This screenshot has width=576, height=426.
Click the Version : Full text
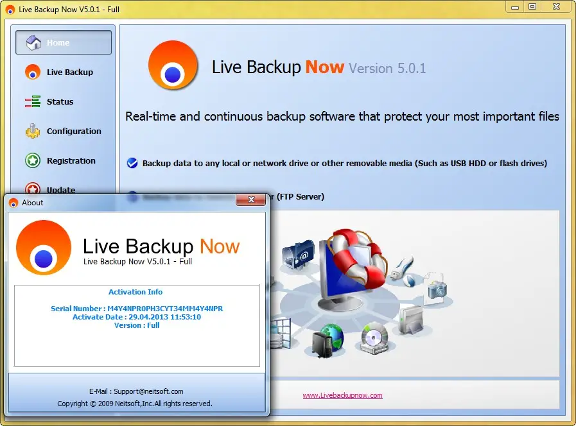(x=137, y=325)
